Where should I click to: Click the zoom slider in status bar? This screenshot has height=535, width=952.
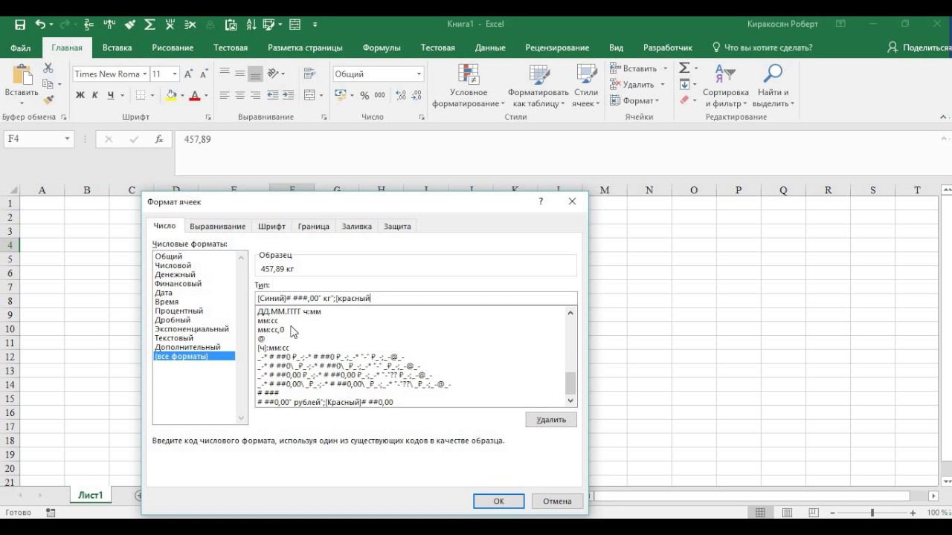(872, 513)
